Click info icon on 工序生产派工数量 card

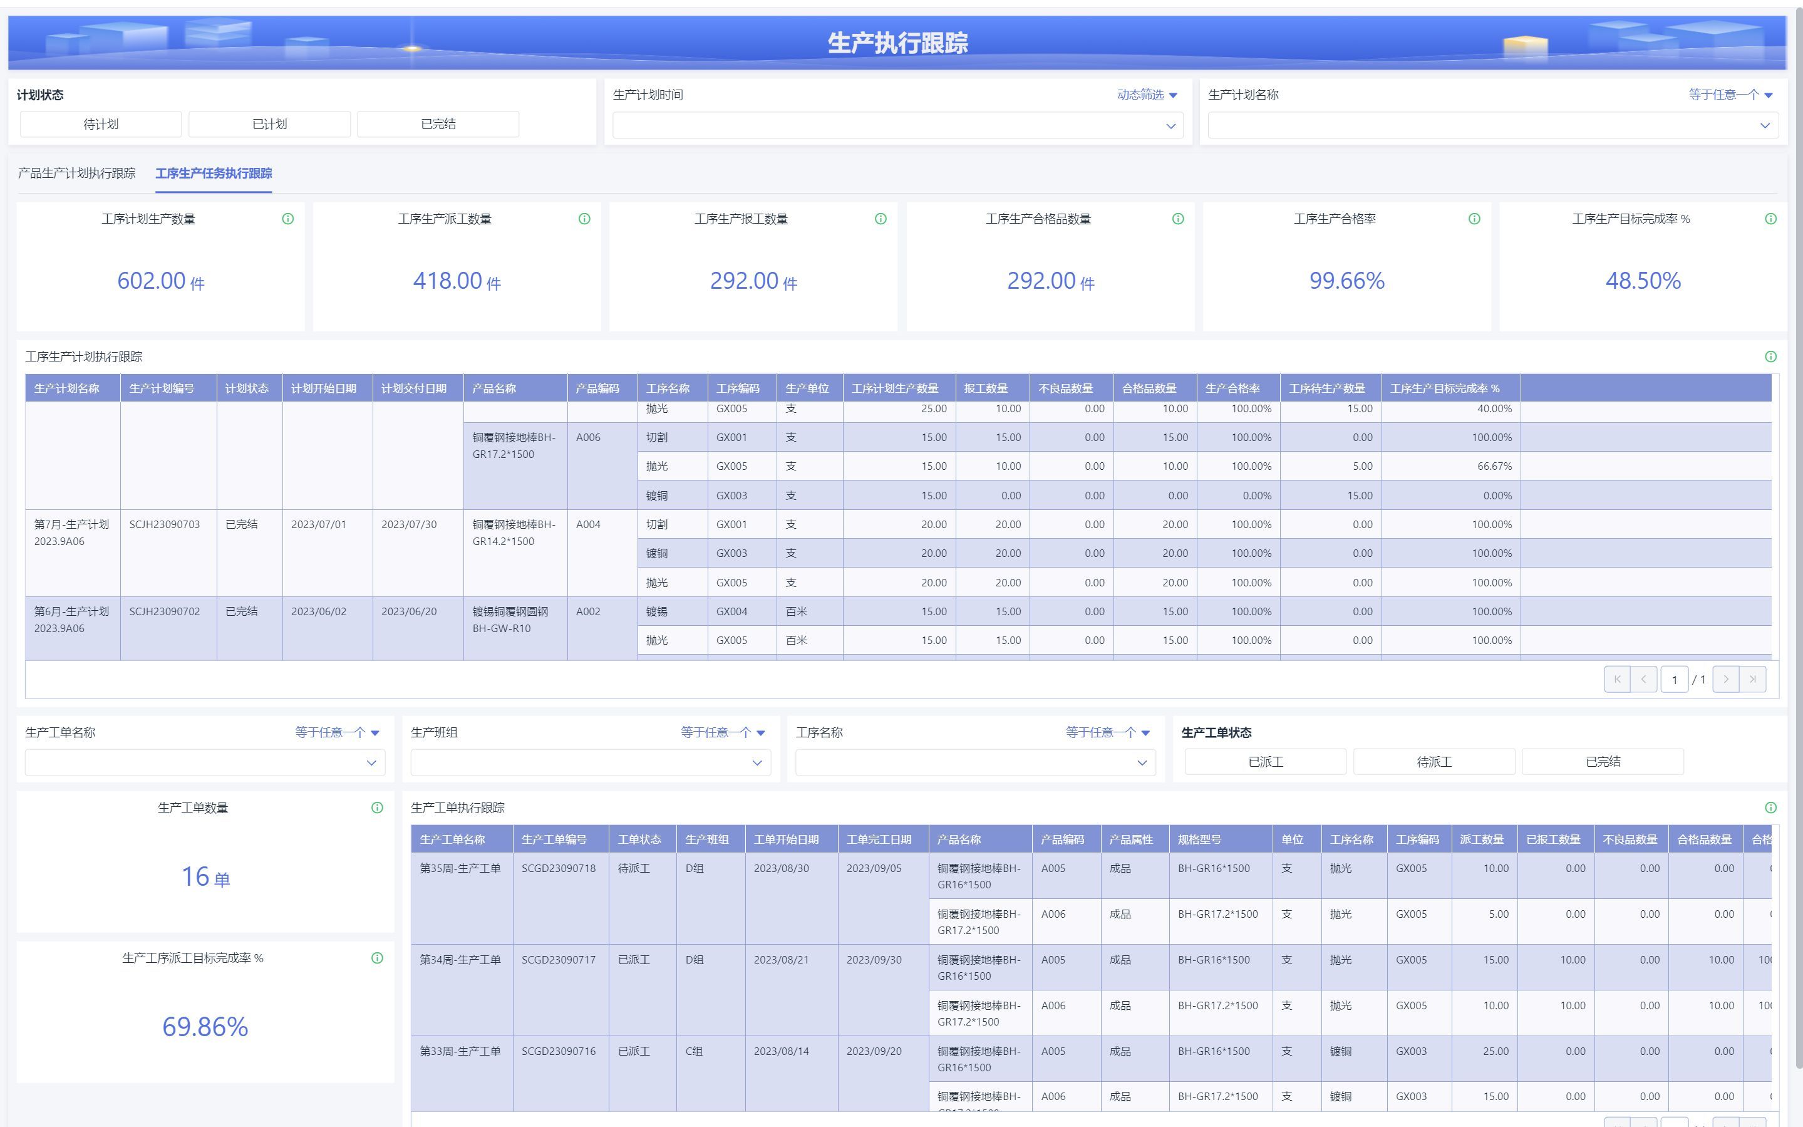point(584,219)
